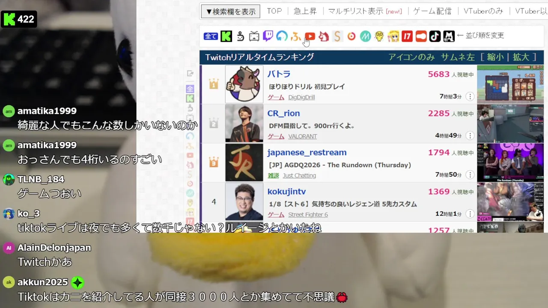Enlarge list with 拡大
The height and width of the screenshot is (308, 548).
pyautogui.click(x=521, y=57)
